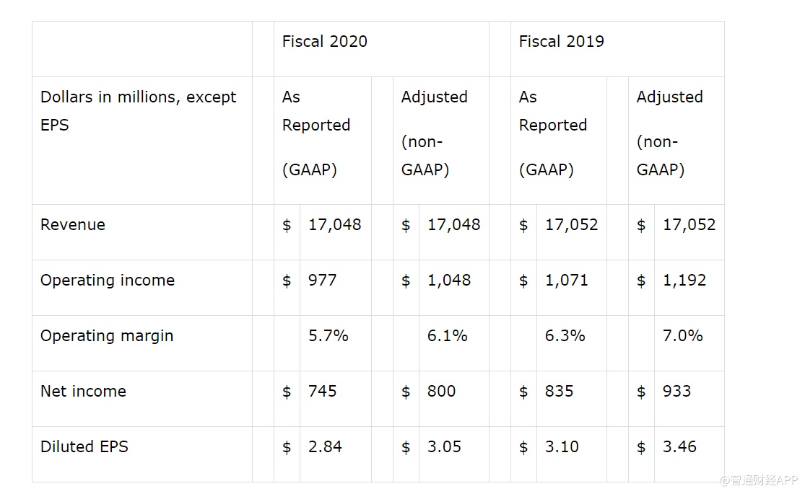The width and height of the screenshot is (805, 494).
Task: Select the 745 net income value
Action: (x=323, y=392)
